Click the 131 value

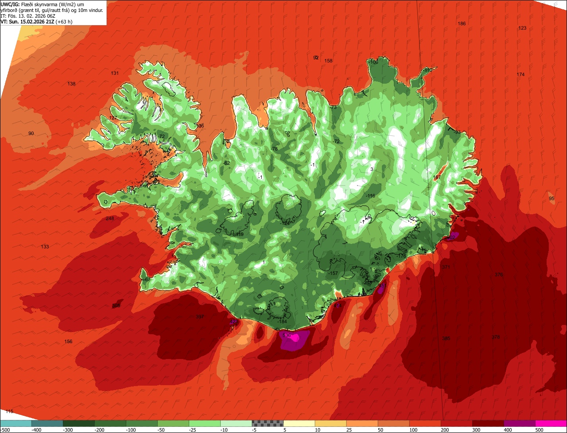(x=115, y=73)
